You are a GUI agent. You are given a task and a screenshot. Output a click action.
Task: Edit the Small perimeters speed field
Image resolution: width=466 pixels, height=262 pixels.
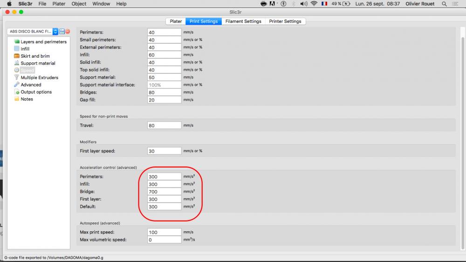point(164,40)
